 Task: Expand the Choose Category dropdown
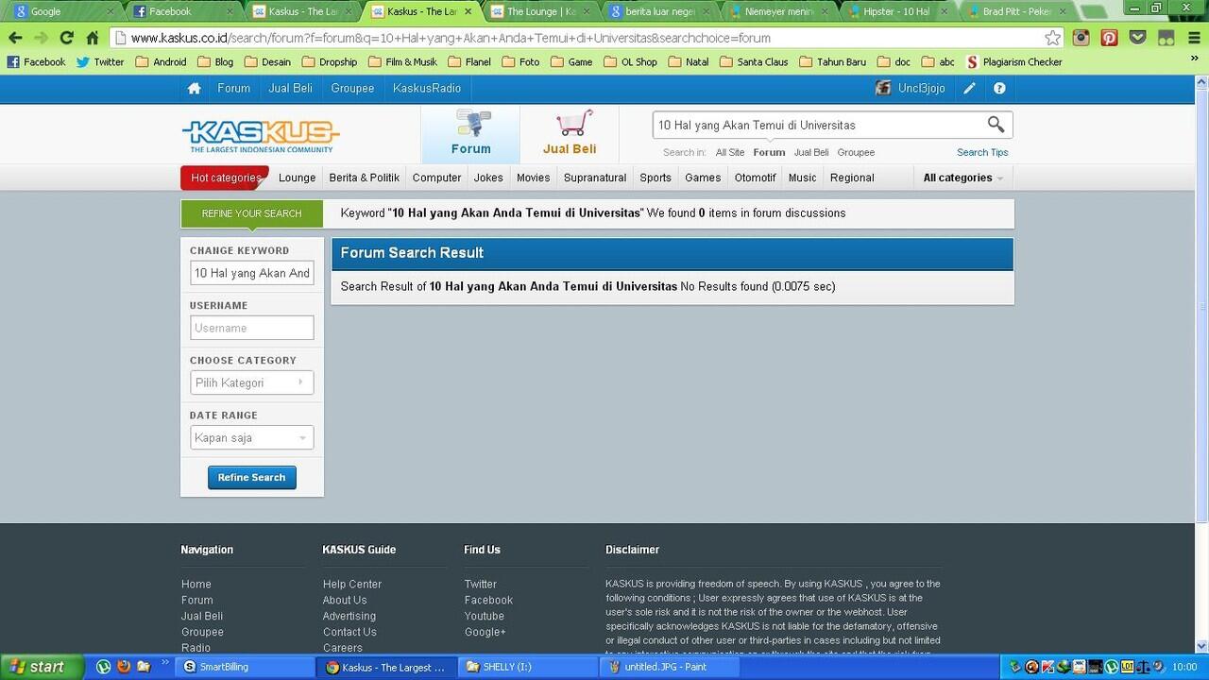pyautogui.click(x=251, y=382)
